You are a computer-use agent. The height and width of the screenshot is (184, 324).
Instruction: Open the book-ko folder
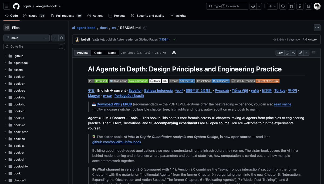tap(19, 125)
